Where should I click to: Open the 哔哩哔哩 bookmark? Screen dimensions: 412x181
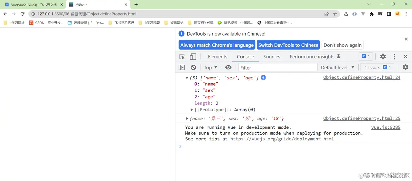click(x=86, y=23)
